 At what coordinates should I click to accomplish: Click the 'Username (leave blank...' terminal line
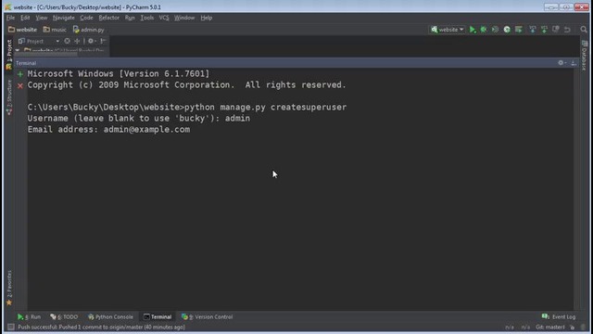click(138, 119)
